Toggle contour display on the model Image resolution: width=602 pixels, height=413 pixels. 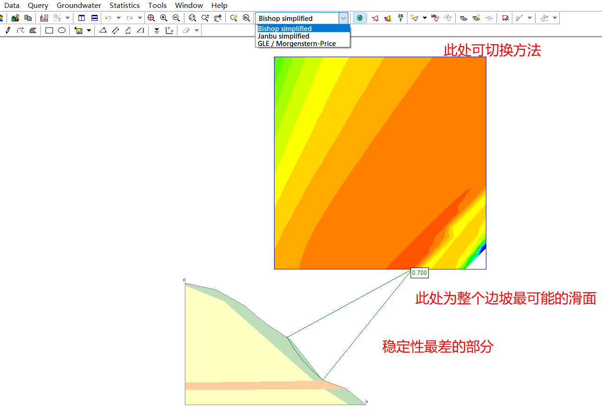(x=359, y=18)
